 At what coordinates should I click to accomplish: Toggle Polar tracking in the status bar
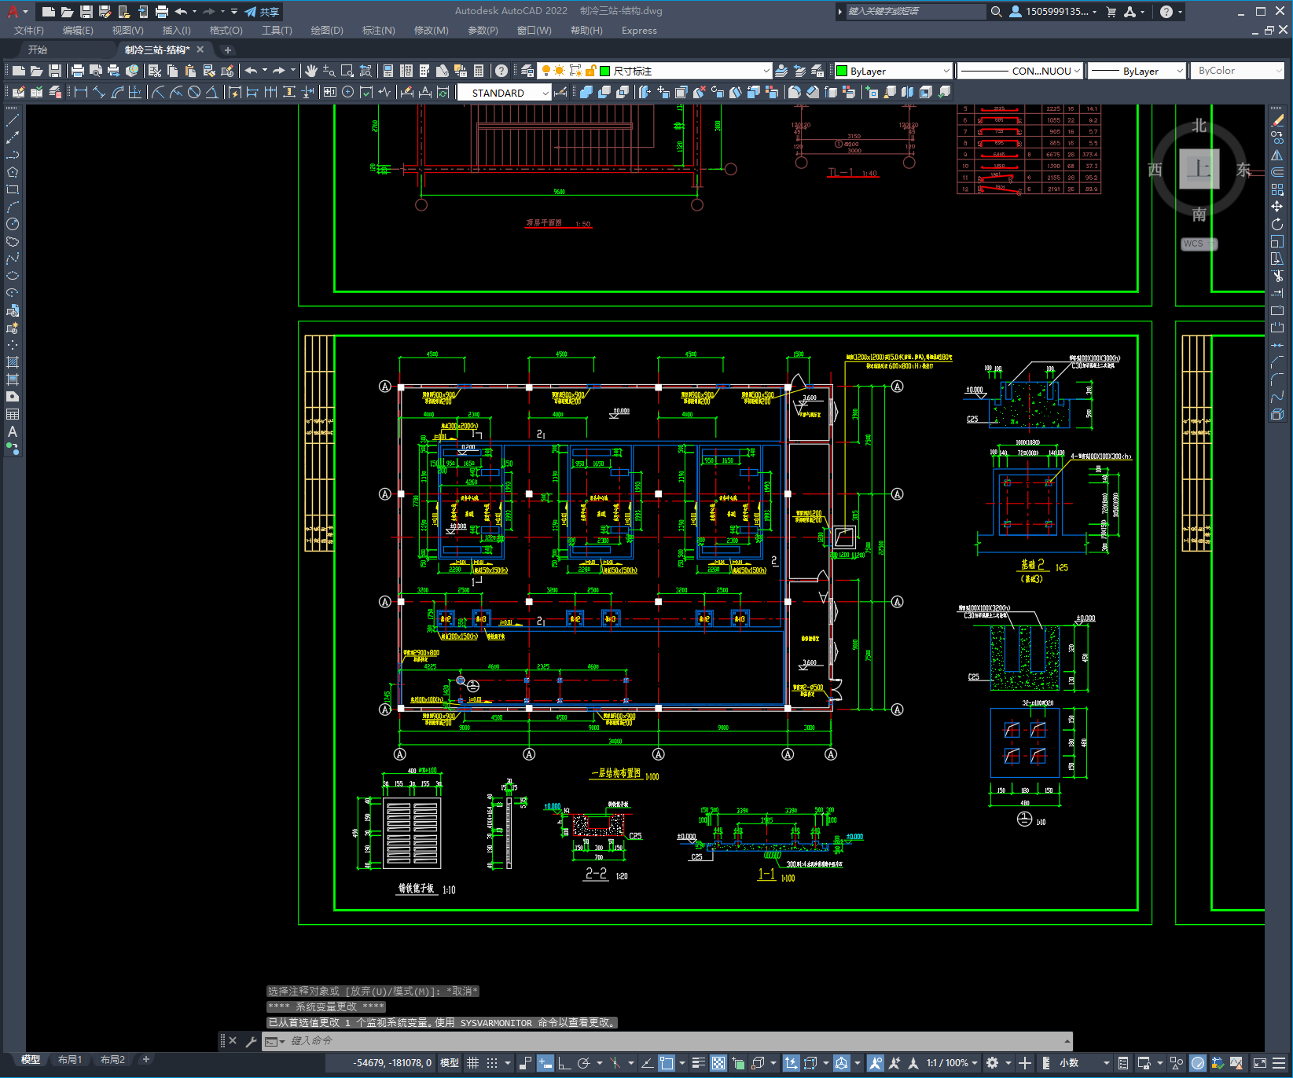click(x=583, y=1063)
